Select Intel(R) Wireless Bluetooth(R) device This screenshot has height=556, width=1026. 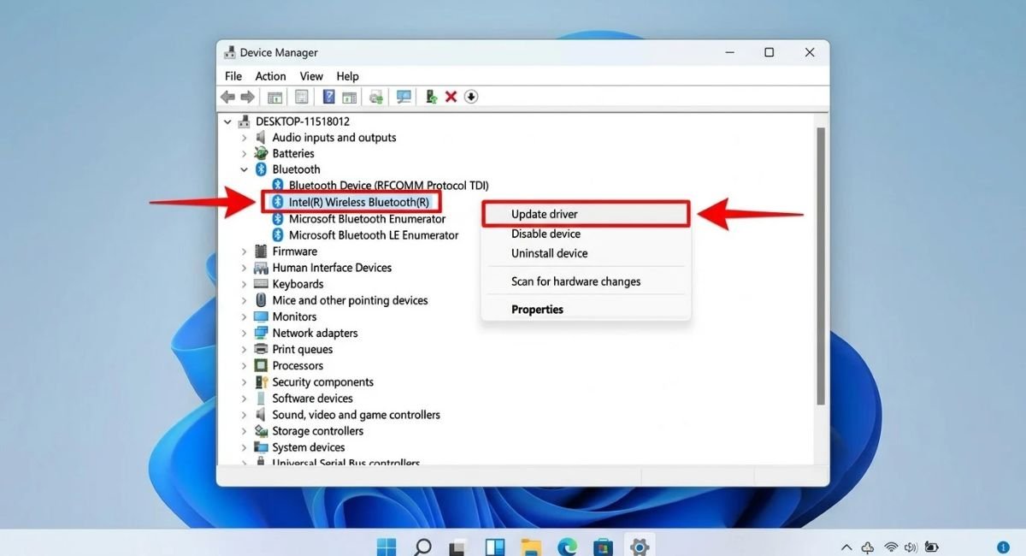pyautogui.click(x=358, y=202)
